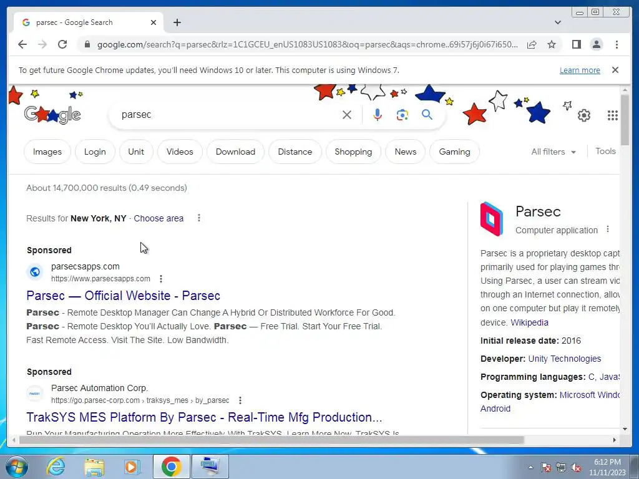Open the Windows Start menu
Image resolution: width=639 pixels, height=479 pixels.
16,467
